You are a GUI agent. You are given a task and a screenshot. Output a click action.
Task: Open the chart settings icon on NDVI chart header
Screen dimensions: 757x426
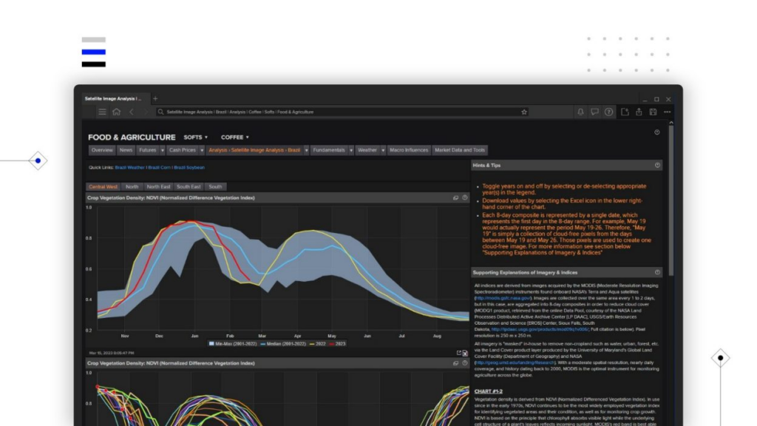click(454, 197)
